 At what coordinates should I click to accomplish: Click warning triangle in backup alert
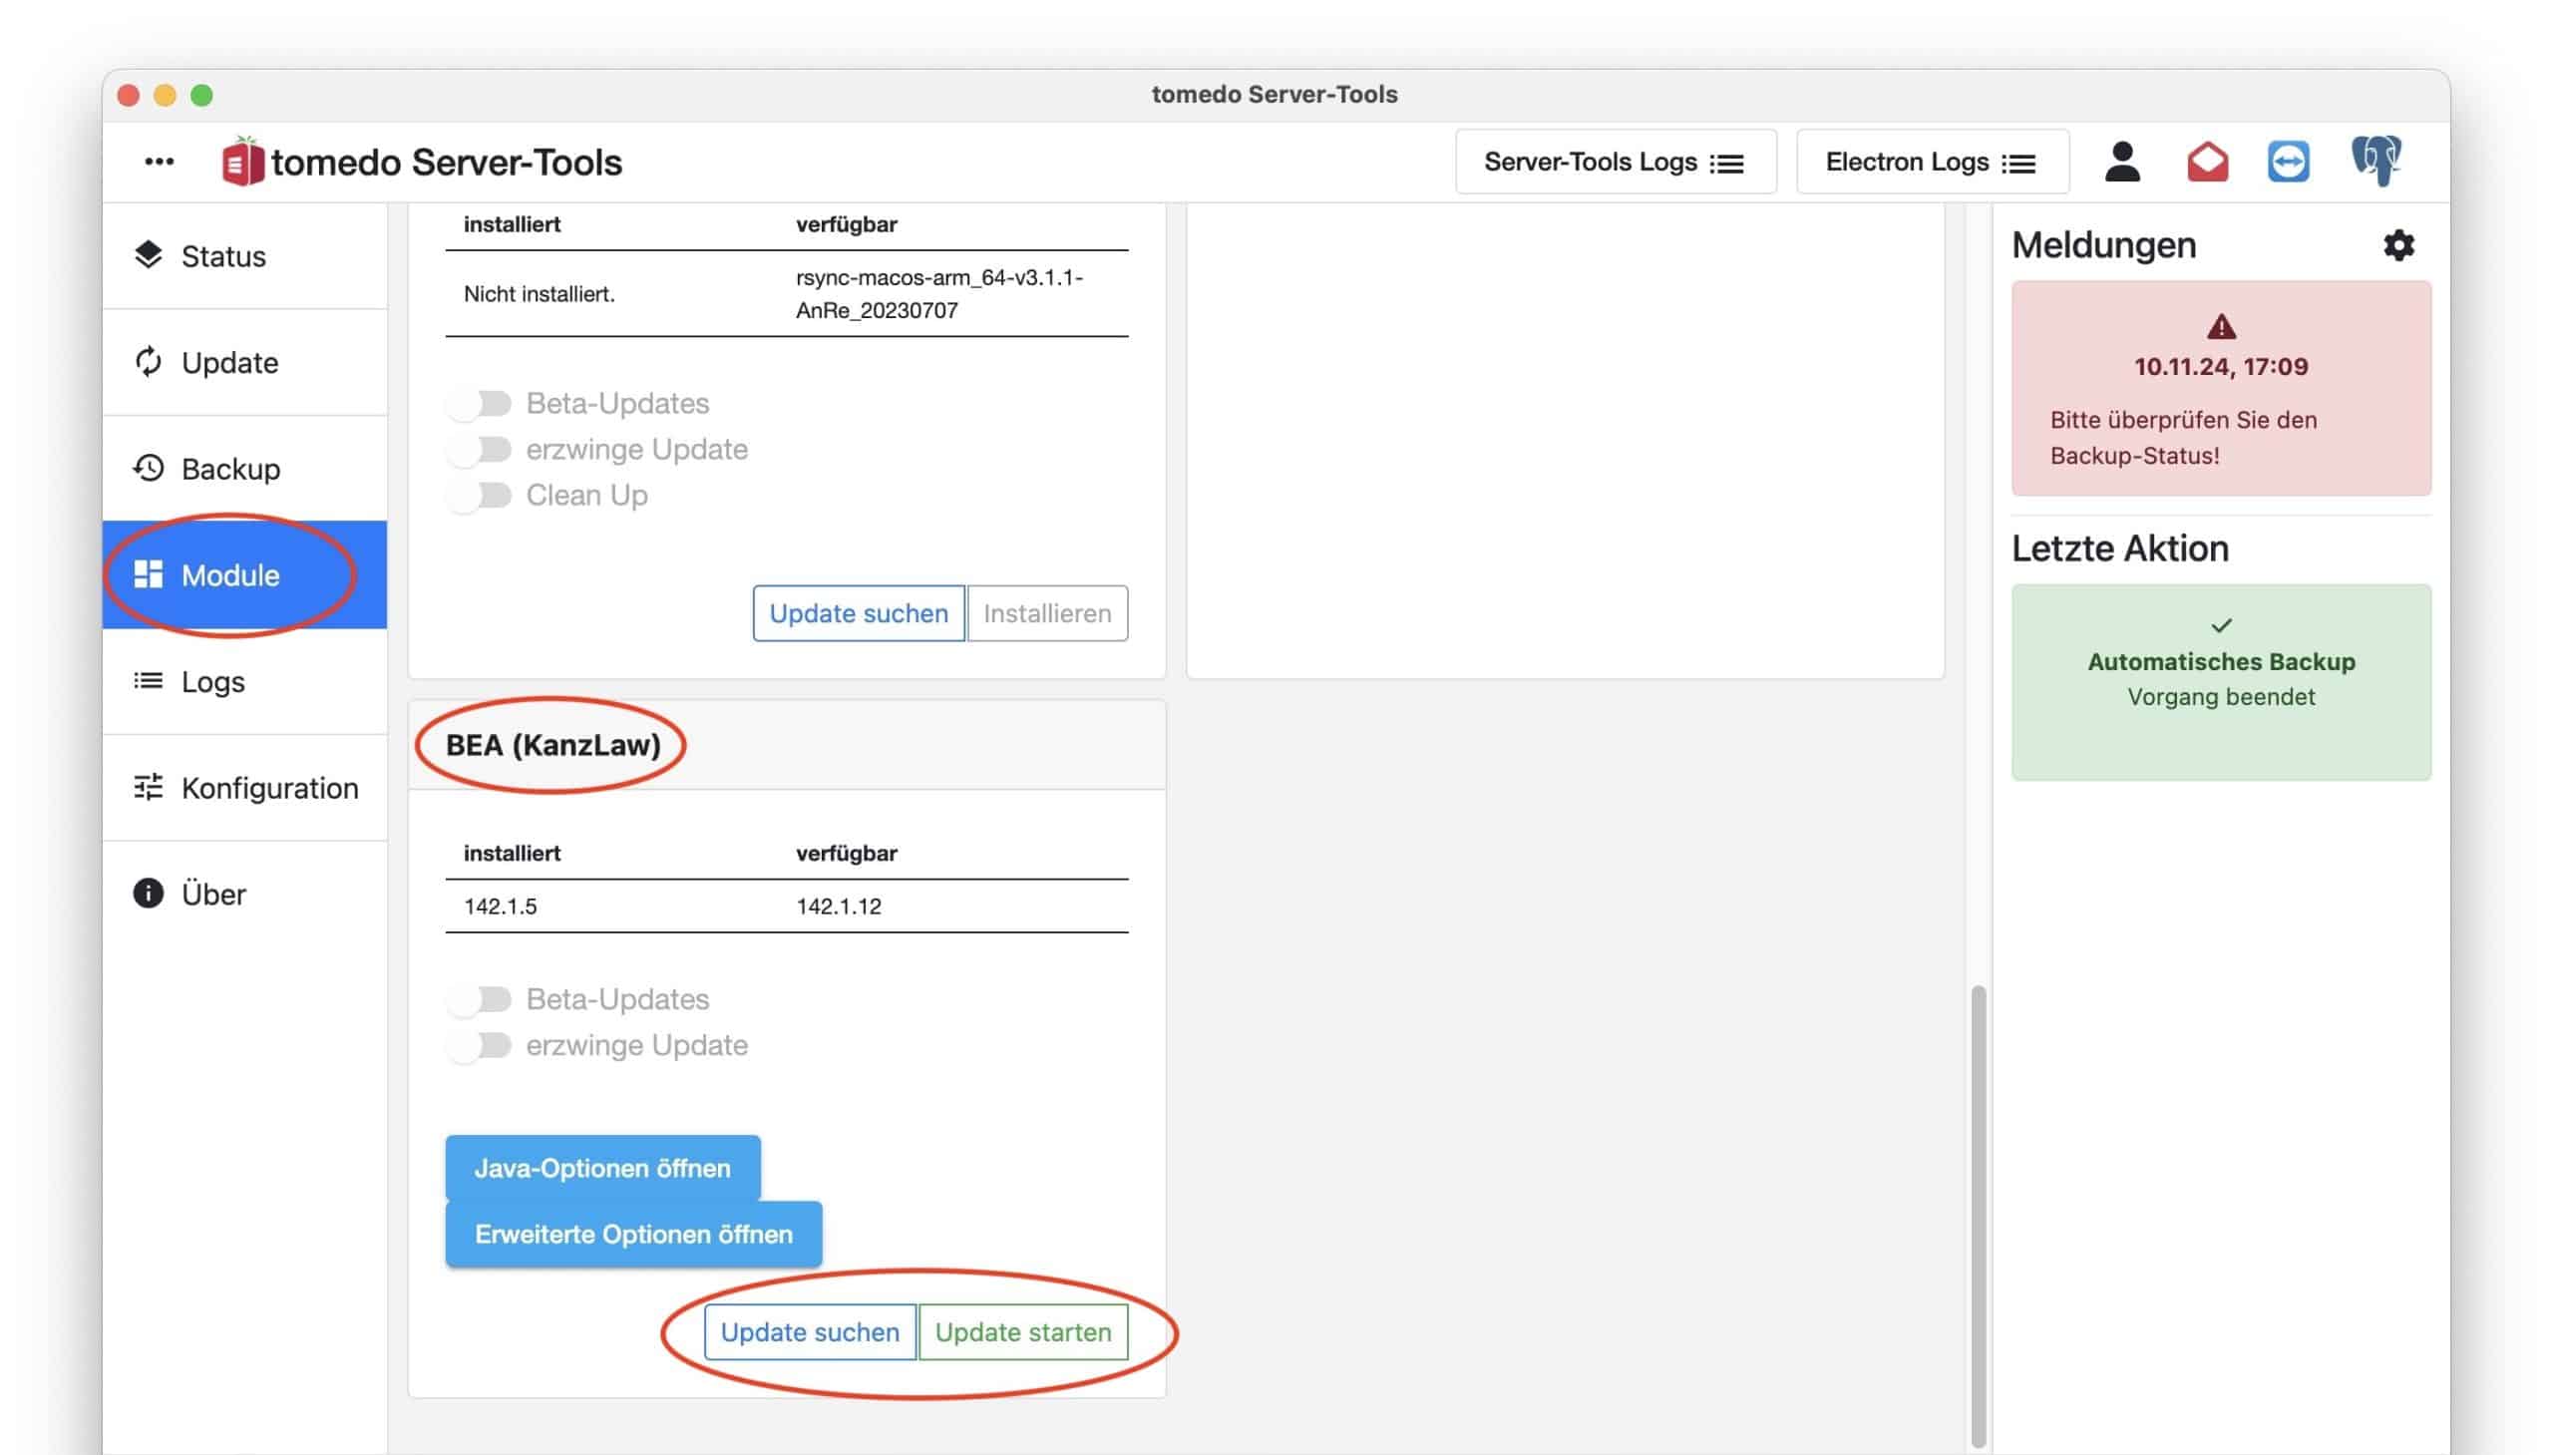point(2220,327)
